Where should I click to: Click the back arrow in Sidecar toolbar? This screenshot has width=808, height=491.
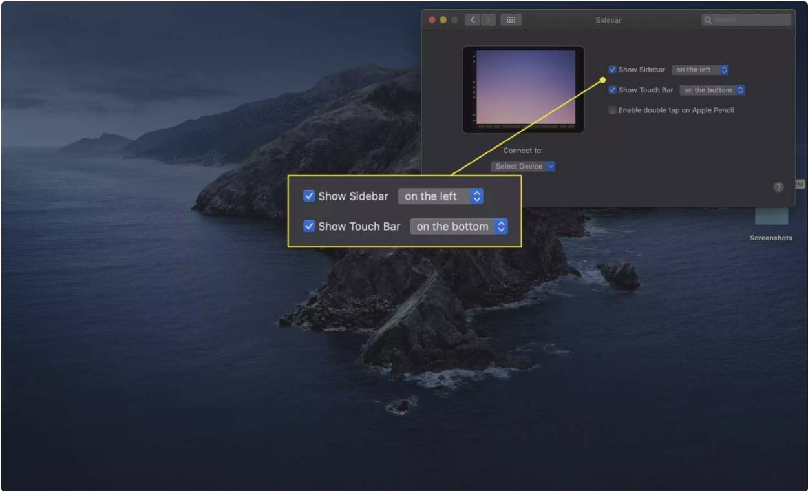click(473, 20)
